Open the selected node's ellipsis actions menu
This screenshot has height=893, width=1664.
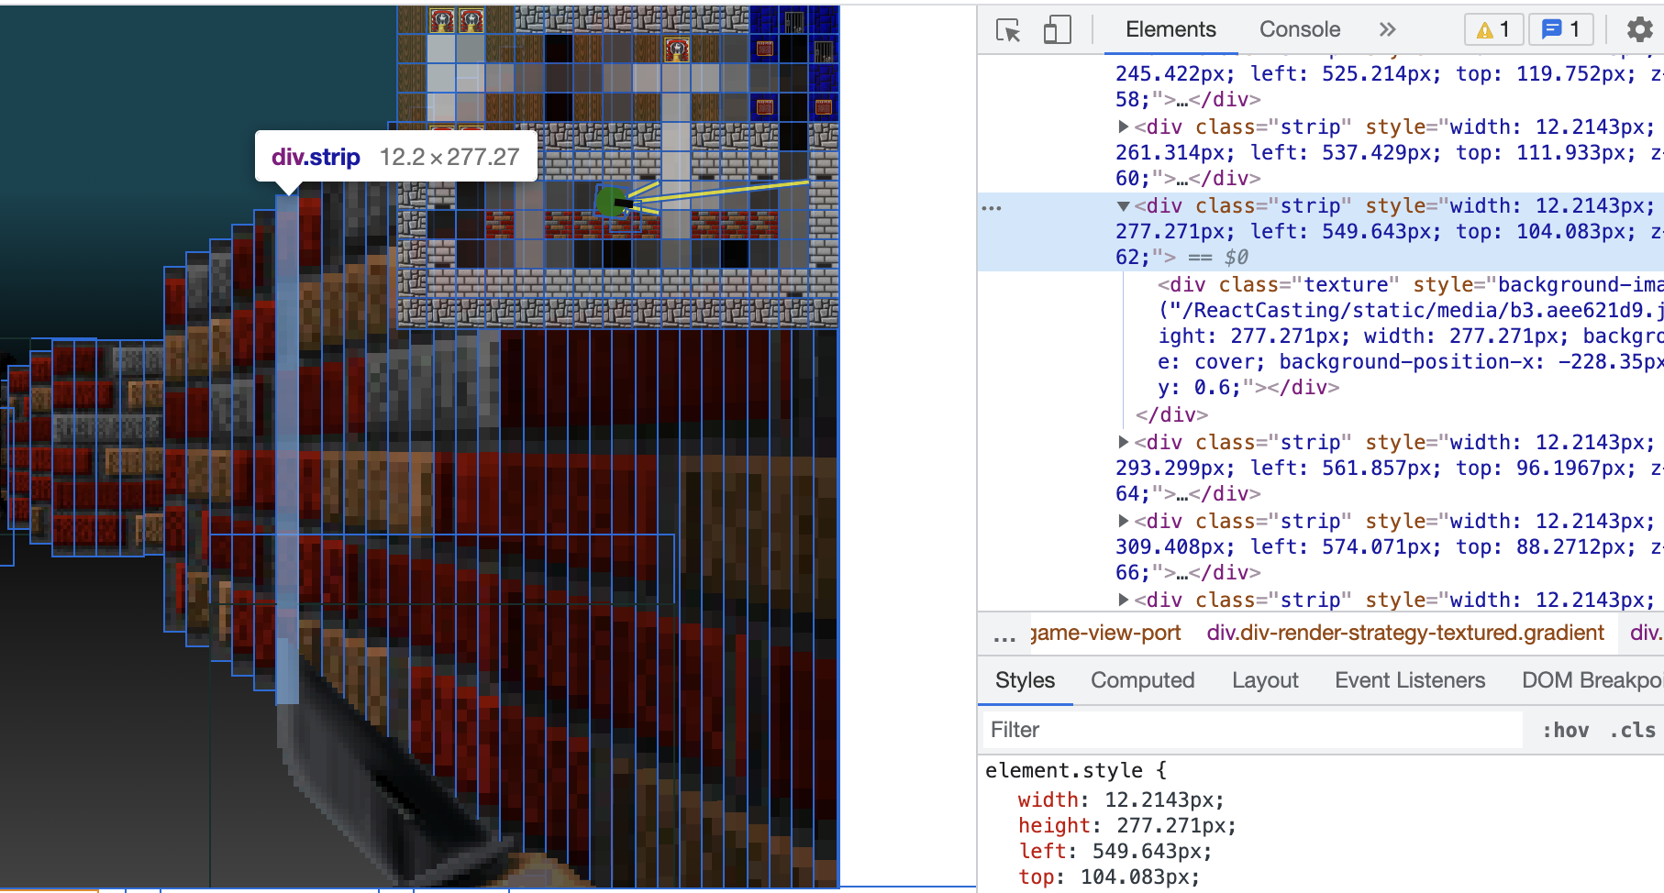(992, 208)
